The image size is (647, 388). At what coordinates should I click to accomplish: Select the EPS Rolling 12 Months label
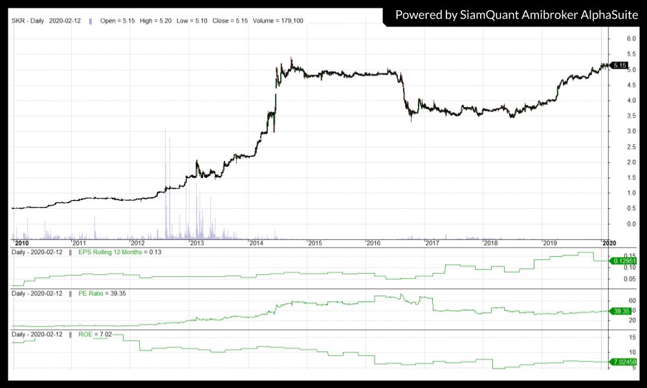coord(111,252)
